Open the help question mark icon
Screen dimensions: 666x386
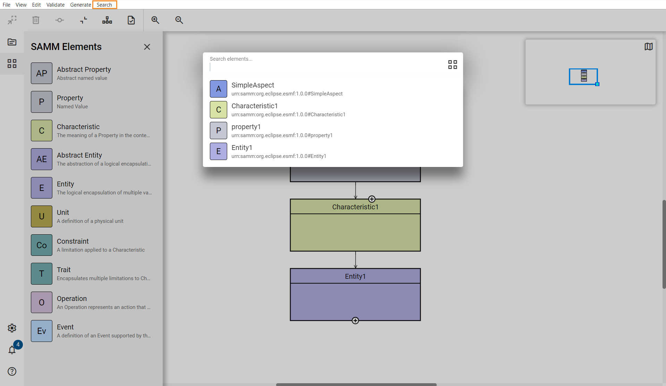pos(12,371)
